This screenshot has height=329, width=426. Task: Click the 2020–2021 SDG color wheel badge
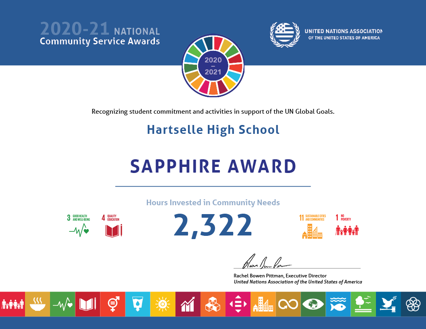[213, 65]
